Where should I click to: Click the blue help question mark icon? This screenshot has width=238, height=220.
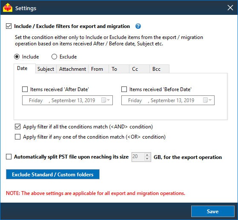138,26
